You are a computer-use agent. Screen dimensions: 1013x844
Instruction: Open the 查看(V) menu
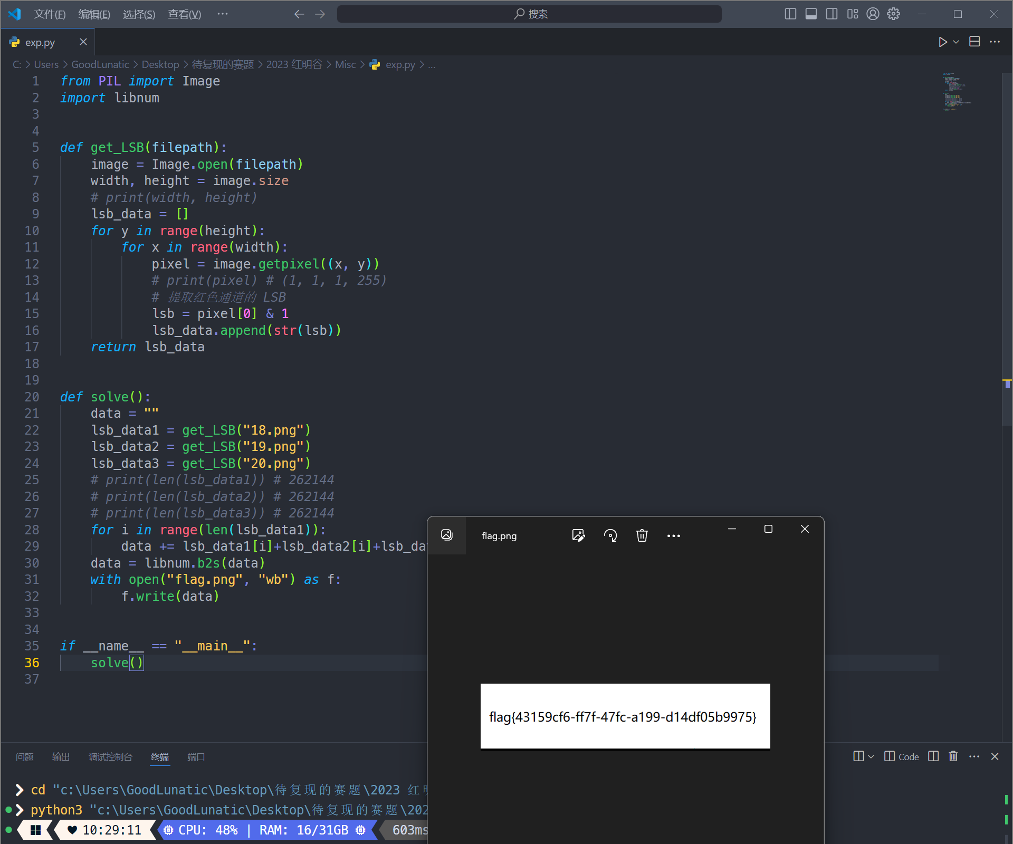pyautogui.click(x=184, y=14)
